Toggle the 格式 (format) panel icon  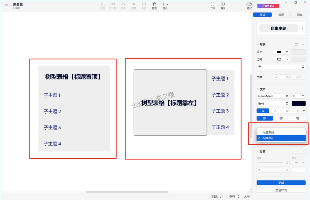249,4
